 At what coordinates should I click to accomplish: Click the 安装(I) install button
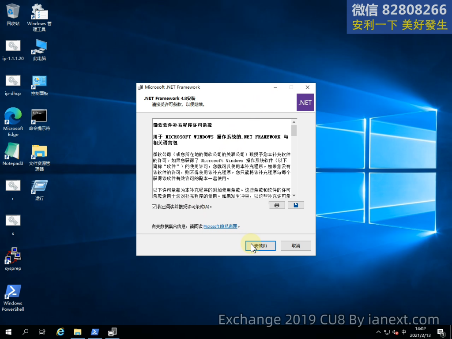pos(260,245)
